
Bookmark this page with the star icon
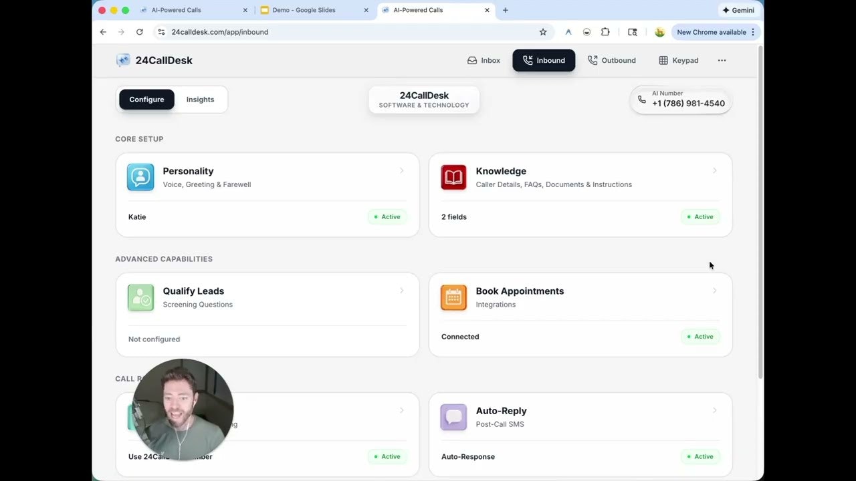(x=543, y=32)
